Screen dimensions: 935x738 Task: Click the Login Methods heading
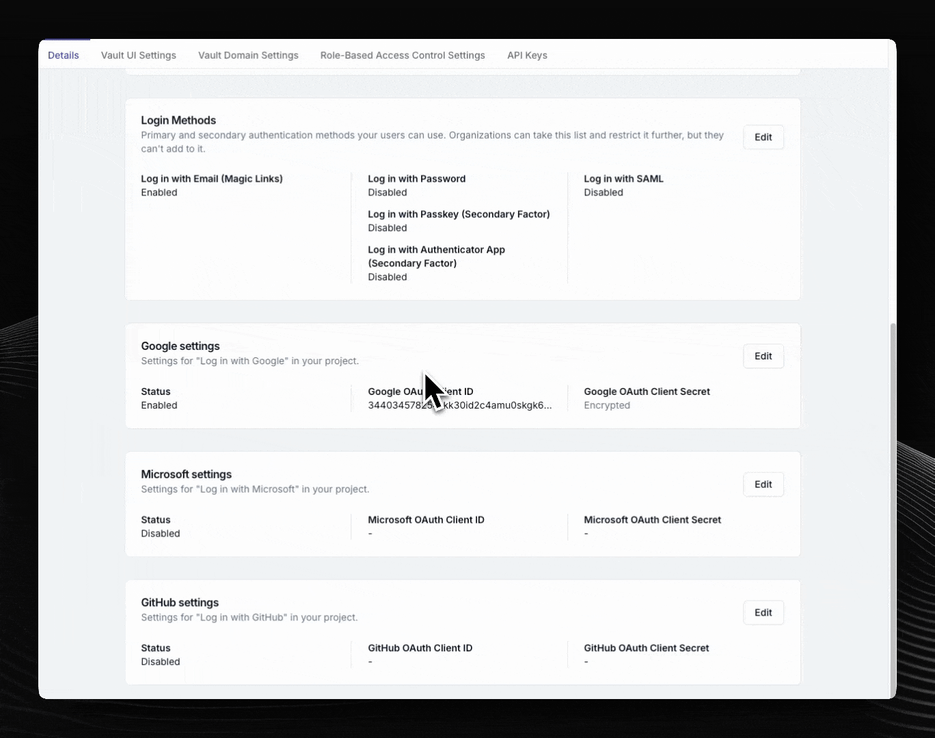[178, 120]
